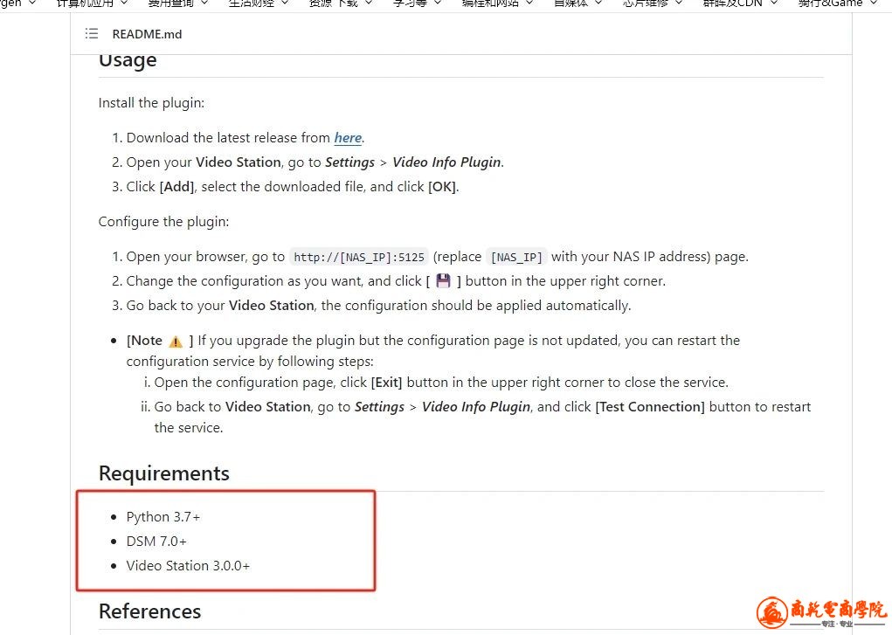Image resolution: width=892 pixels, height=635 pixels.
Task: Click the Requirements section heading
Action: click(164, 473)
